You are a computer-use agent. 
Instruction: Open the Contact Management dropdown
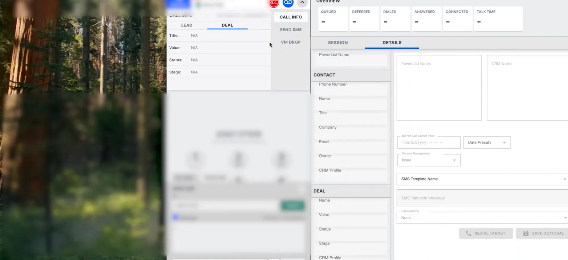(429, 160)
